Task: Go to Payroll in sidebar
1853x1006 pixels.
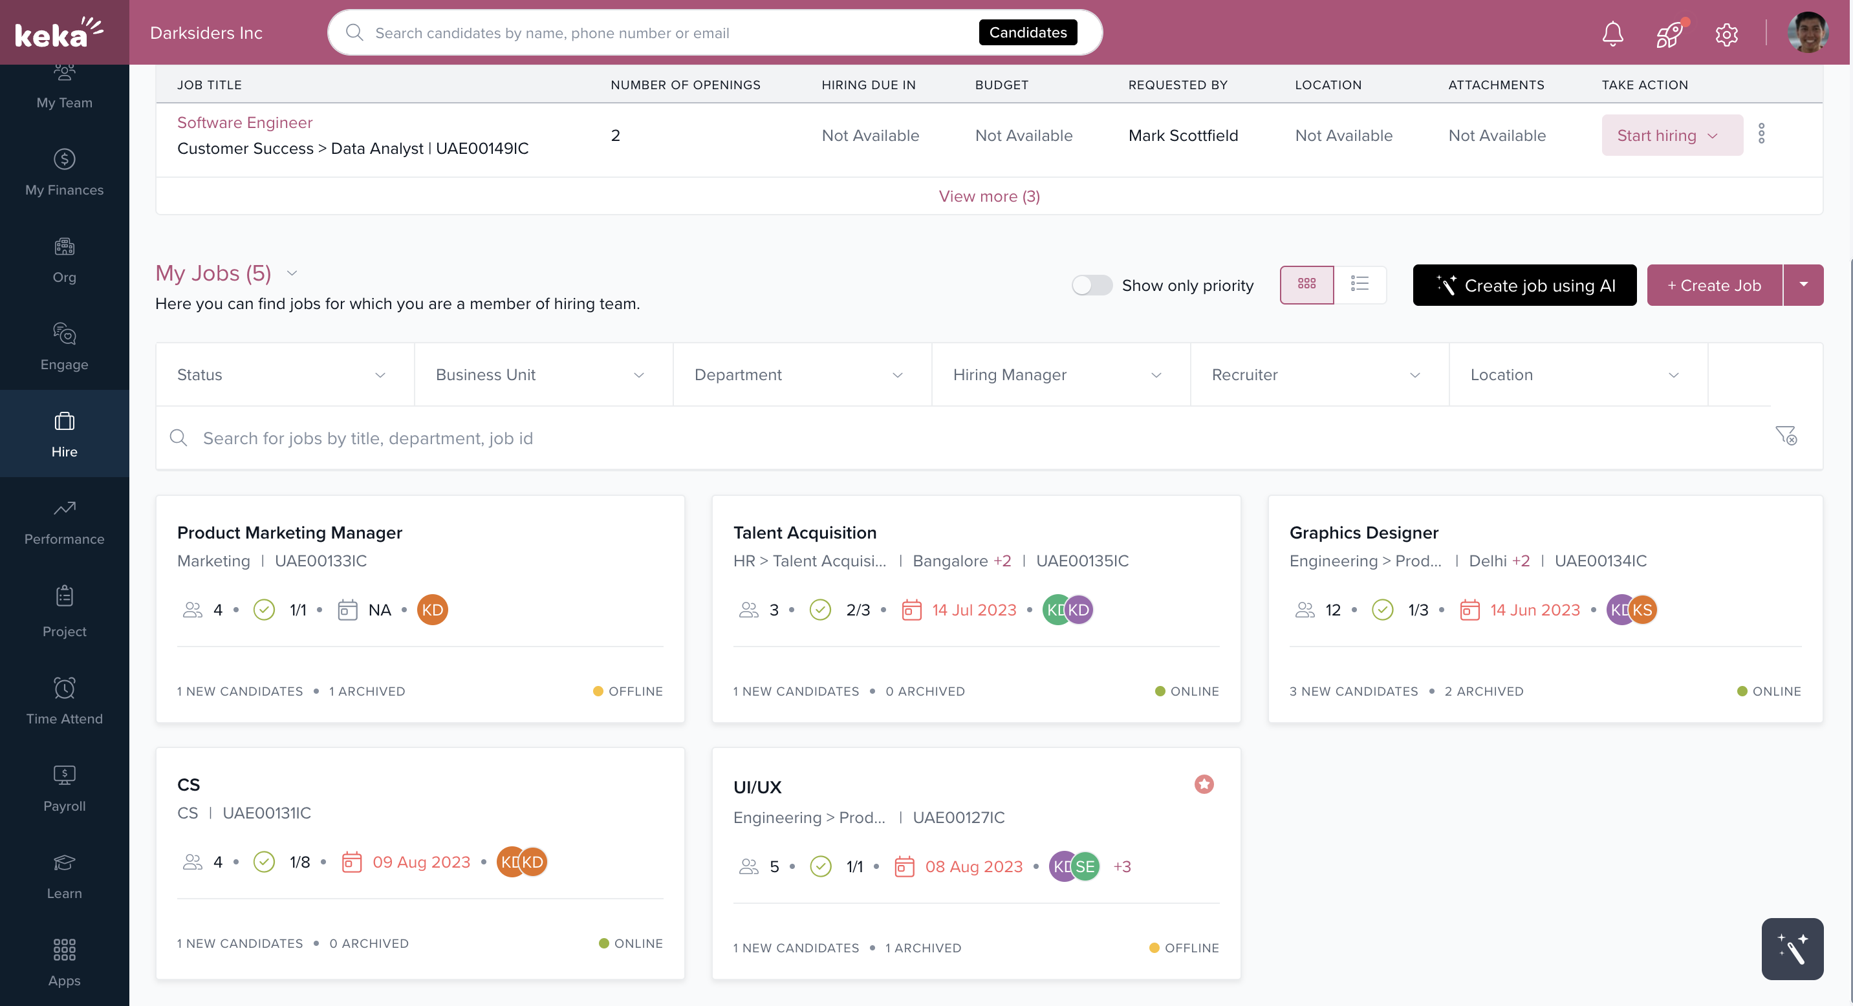Action: coord(64,788)
